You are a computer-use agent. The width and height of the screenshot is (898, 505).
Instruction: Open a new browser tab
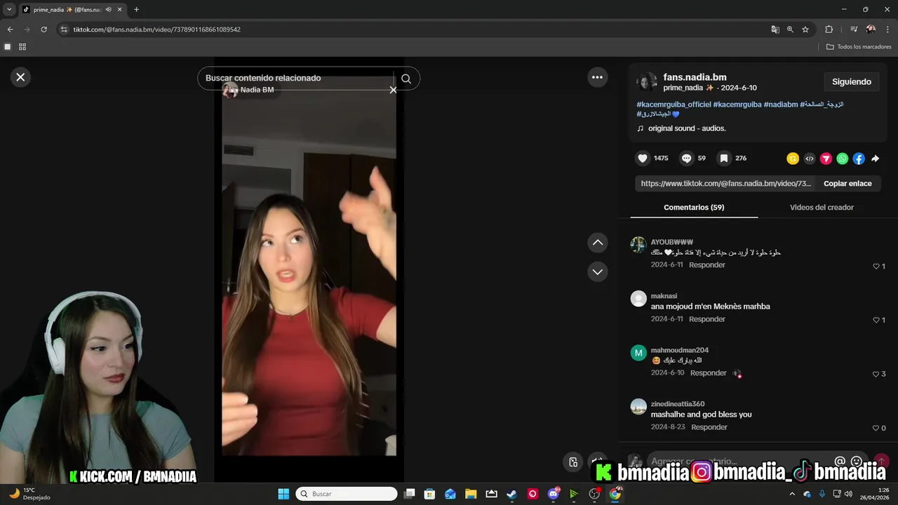(x=136, y=10)
